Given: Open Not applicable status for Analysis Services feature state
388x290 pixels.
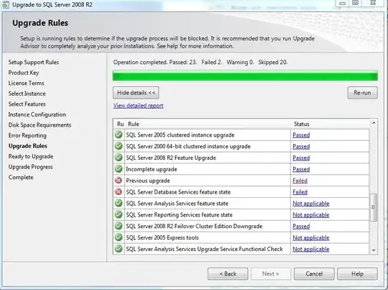Looking at the screenshot, I should pyautogui.click(x=311, y=204).
